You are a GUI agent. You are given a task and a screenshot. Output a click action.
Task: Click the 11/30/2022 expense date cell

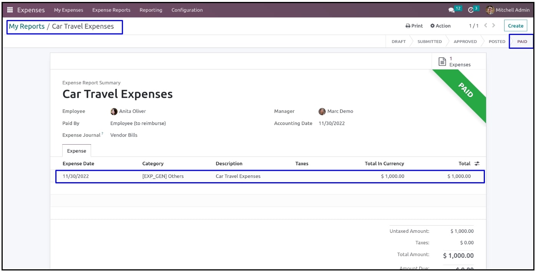pyautogui.click(x=76, y=176)
